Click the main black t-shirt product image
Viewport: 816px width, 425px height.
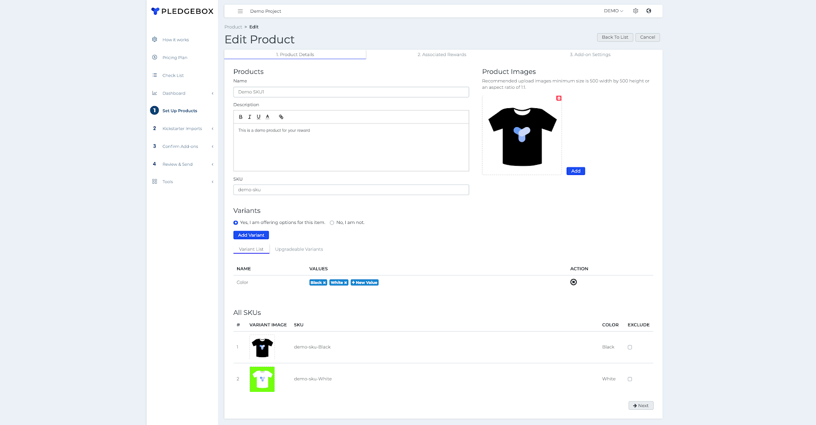[522, 136]
